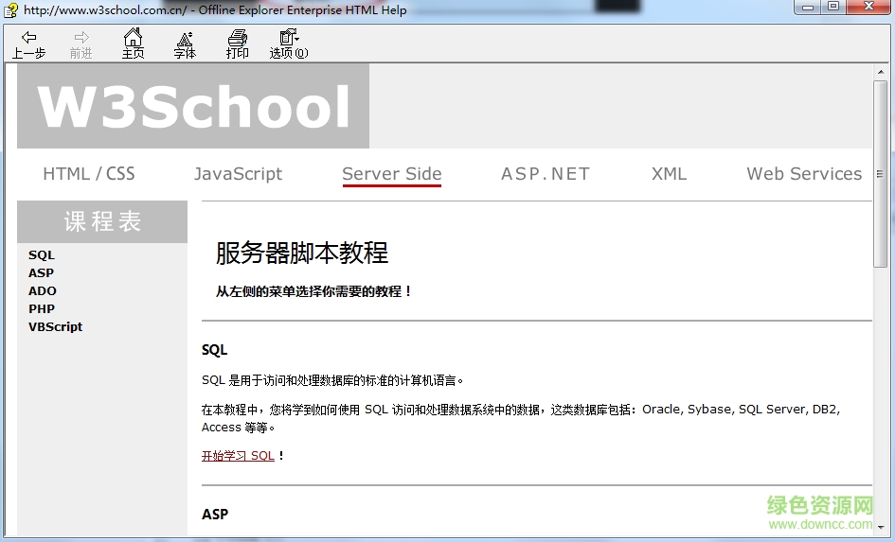The height and width of the screenshot is (542, 895).
Task: Open the ADO course link
Action: (x=43, y=291)
